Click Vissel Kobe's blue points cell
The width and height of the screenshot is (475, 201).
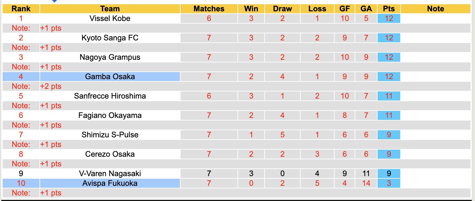[x=389, y=18]
